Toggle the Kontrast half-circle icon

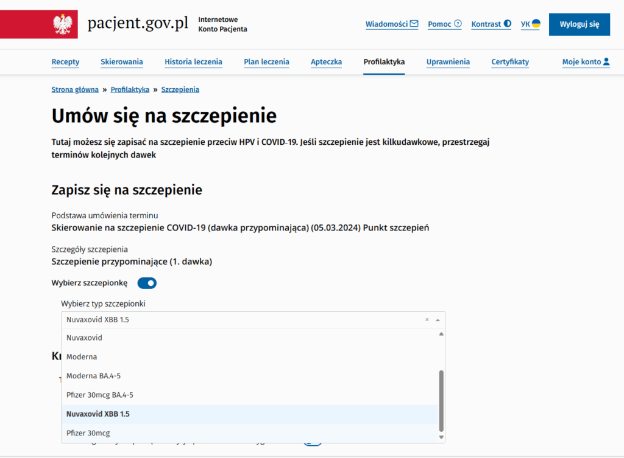pos(508,24)
